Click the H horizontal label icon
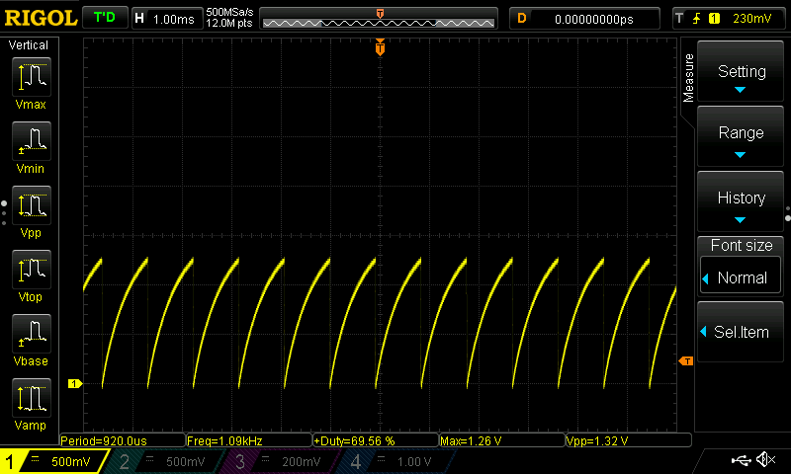 [139, 19]
